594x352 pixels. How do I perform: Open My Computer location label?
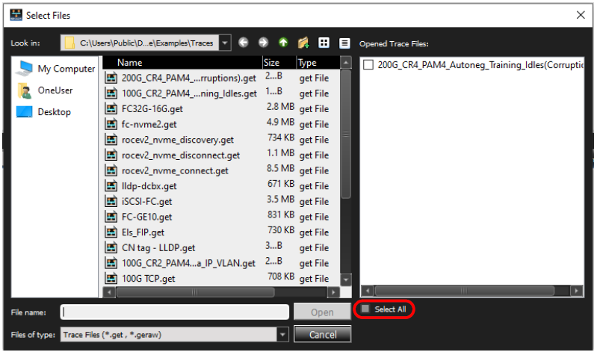coord(66,69)
